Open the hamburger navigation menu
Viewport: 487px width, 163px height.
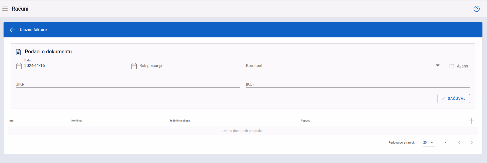point(5,9)
